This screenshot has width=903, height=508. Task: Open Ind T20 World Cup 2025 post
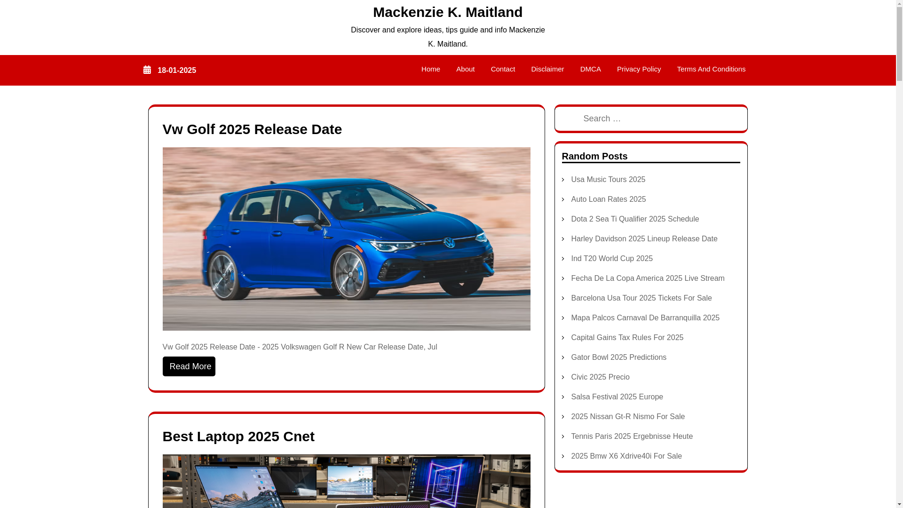point(611,259)
